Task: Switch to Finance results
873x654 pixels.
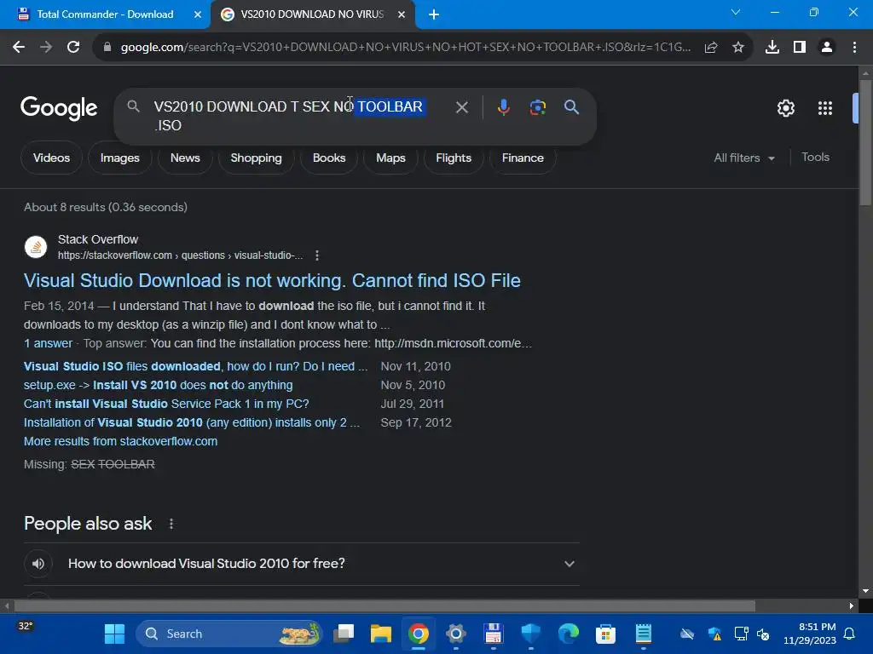Action: (x=523, y=158)
